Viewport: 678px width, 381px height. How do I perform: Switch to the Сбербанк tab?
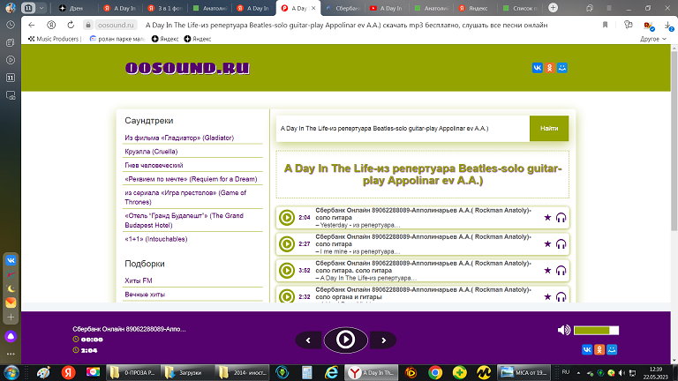pos(343,8)
